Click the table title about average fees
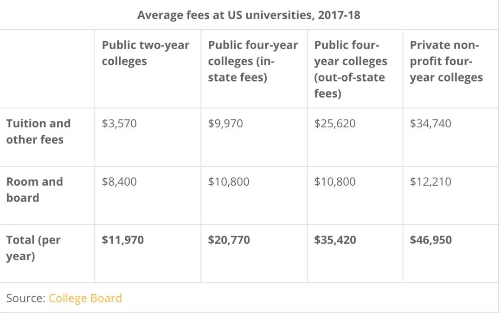The width and height of the screenshot is (501, 313). point(249,15)
